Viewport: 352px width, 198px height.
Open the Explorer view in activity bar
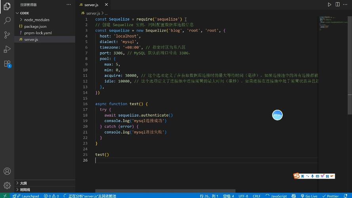point(7,6)
